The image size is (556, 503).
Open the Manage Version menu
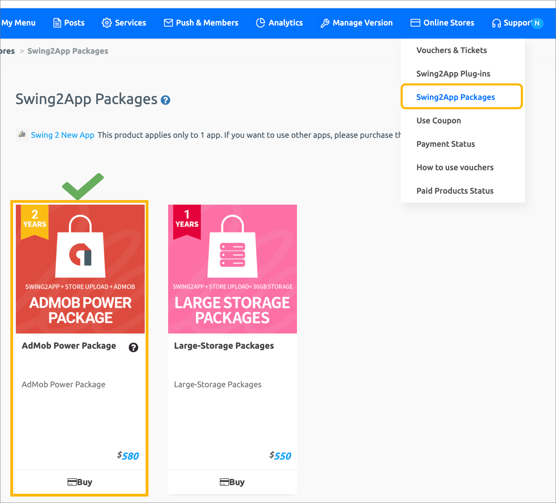click(357, 23)
